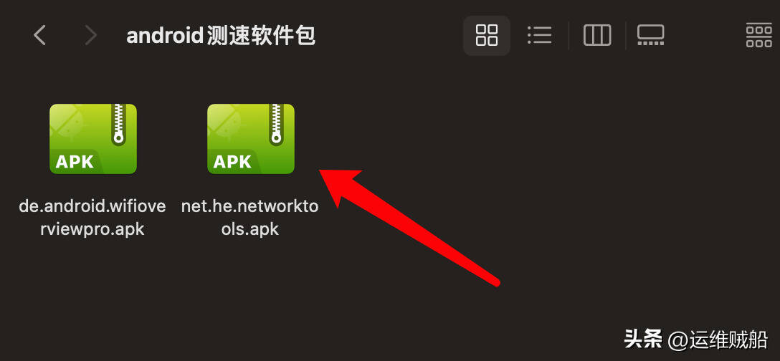Click the APK badge on wifioverviewpro icon
The height and width of the screenshot is (361, 780).
[75, 162]
